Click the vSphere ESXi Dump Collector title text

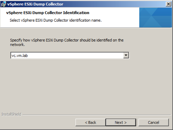35,4
